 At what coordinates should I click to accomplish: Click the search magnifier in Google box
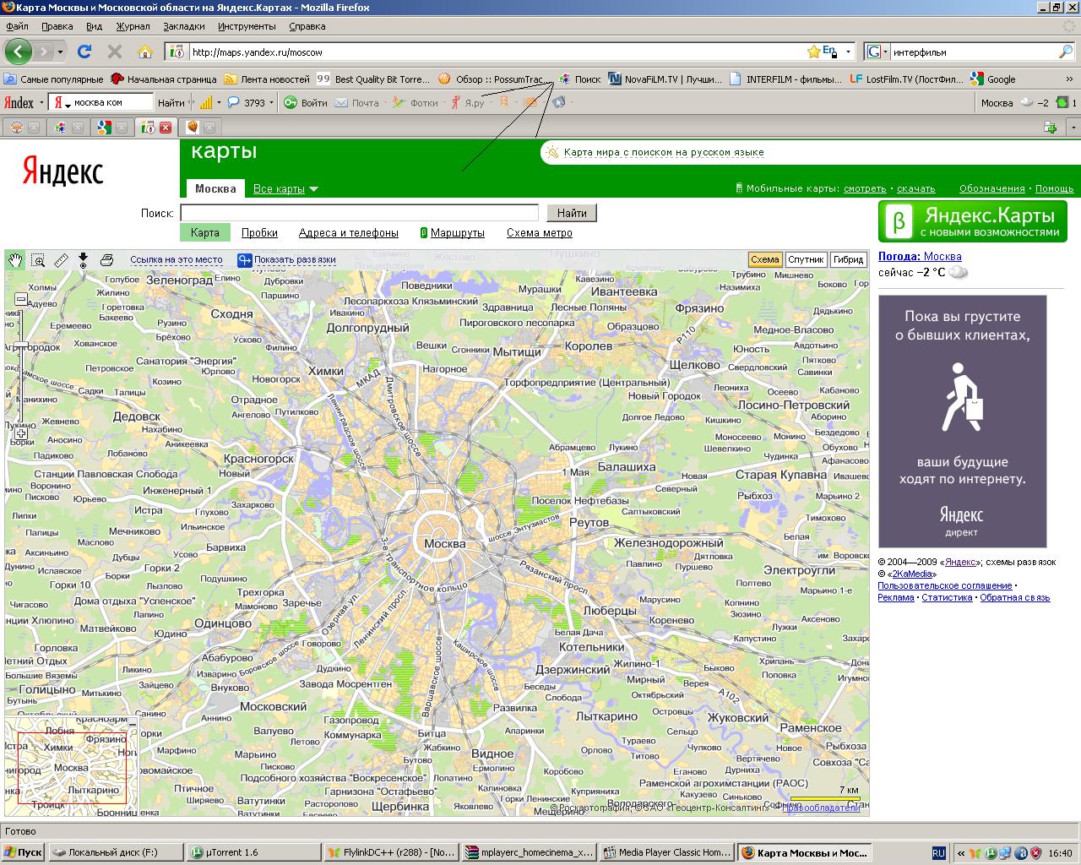click(1066, 52)
